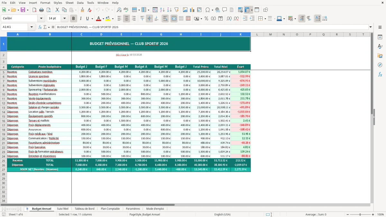Click the Add Decimal Place icon
Screen dimensions: 386x217
pos(229,19)
